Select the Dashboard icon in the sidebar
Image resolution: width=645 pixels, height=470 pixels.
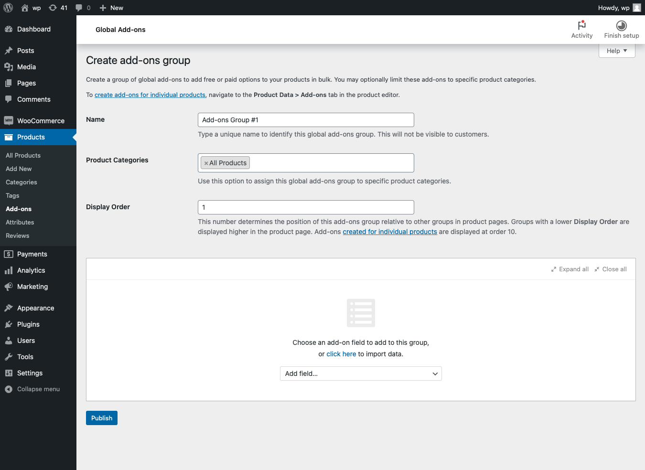point(9,29)
